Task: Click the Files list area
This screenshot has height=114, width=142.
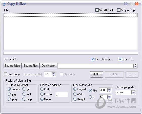Action: click(x=71, y=31)
